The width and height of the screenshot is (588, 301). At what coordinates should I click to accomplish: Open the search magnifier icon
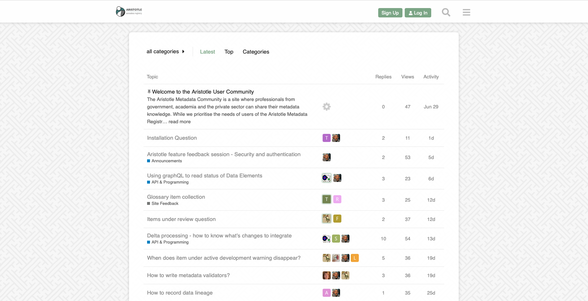tap(446, 13)
